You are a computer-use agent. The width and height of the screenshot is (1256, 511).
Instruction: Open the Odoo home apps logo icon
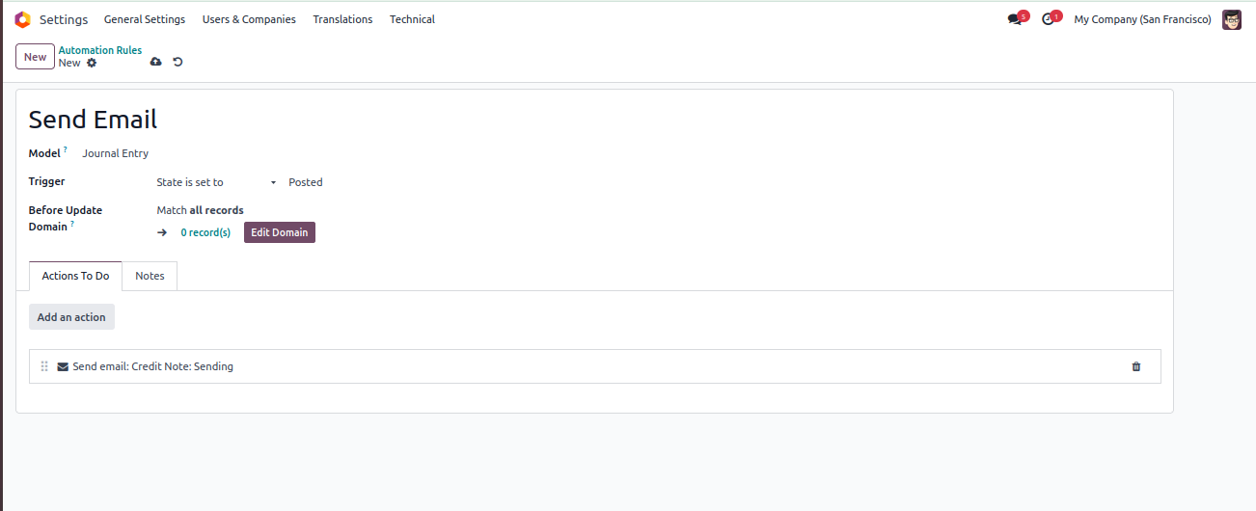pos(22,19)
